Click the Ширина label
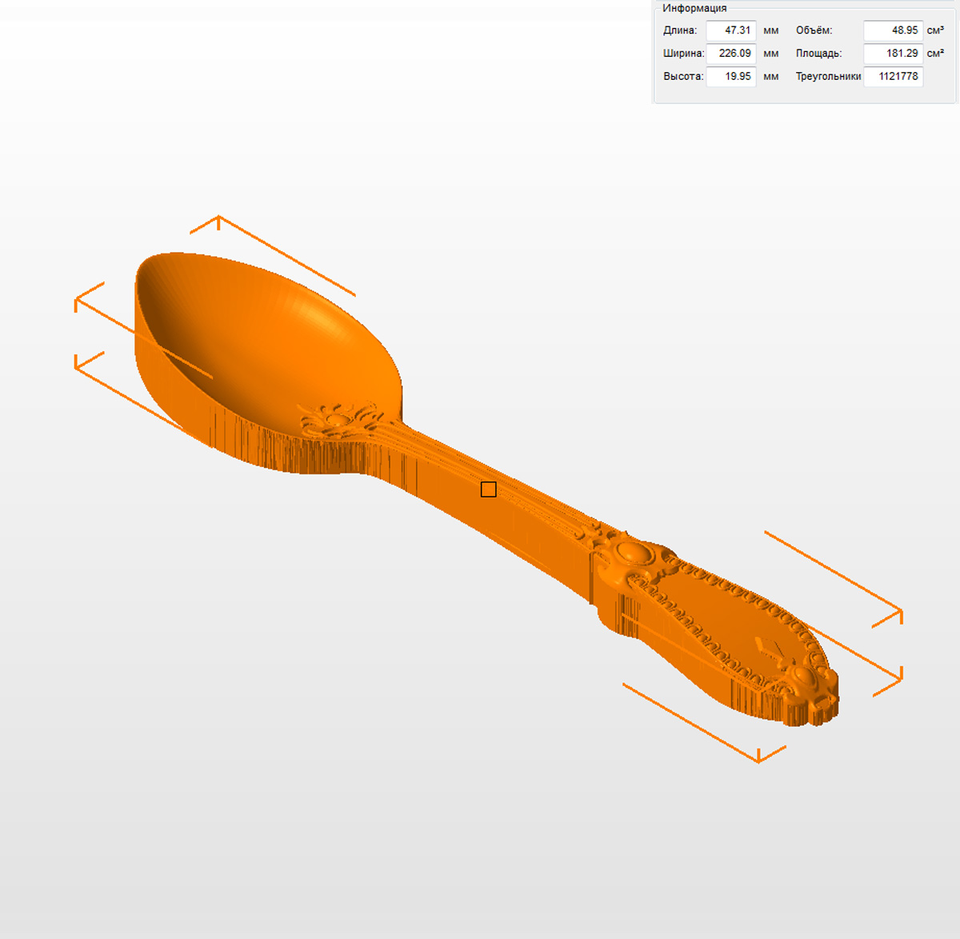This screenshot has width=960, height=939. pos(683,54)
